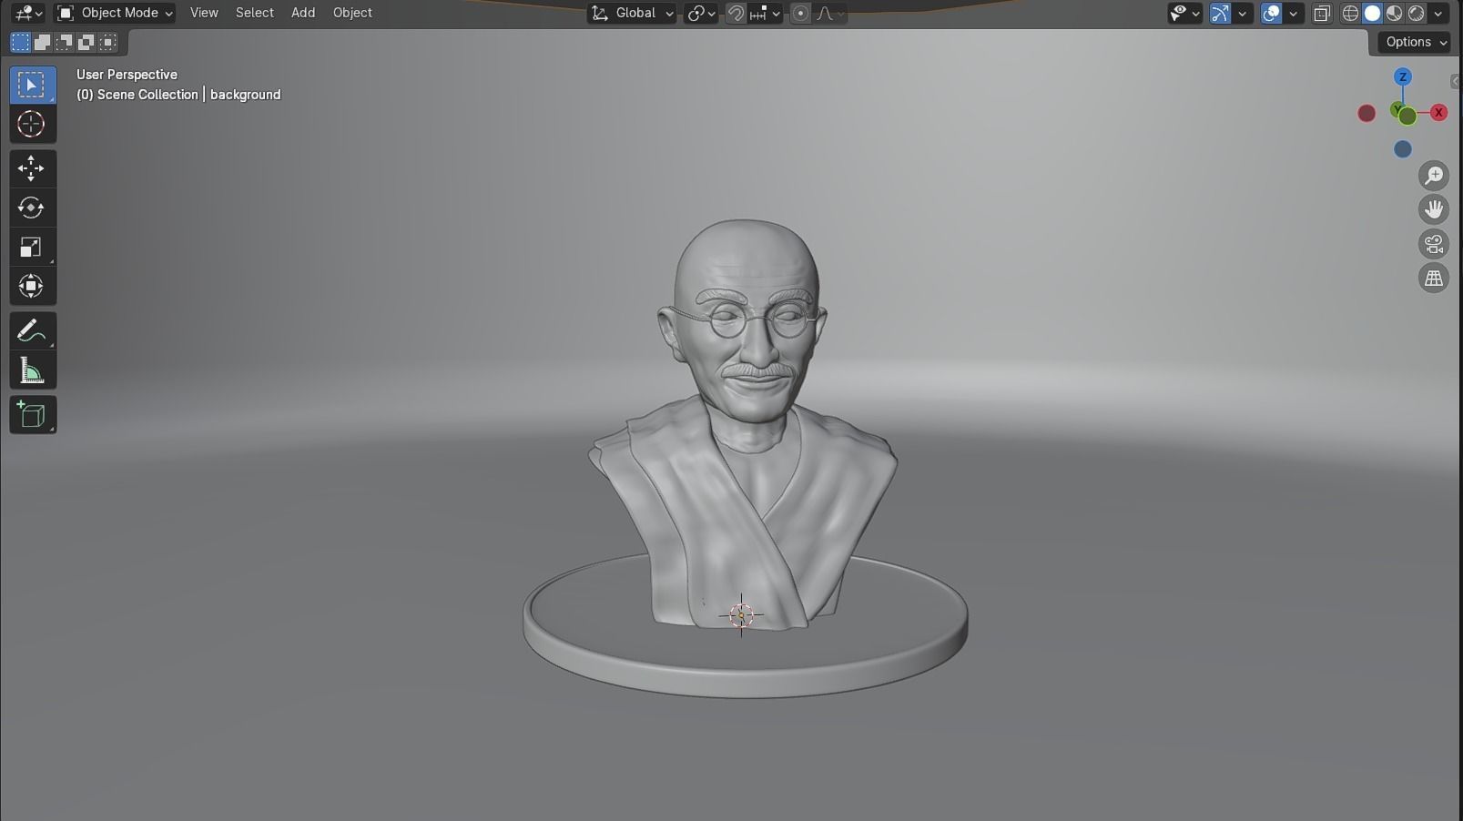The height and width of the screenshot is (821, 1463).
Task: Click the red X axis gizmo handle
Action: coord(1438,113)
